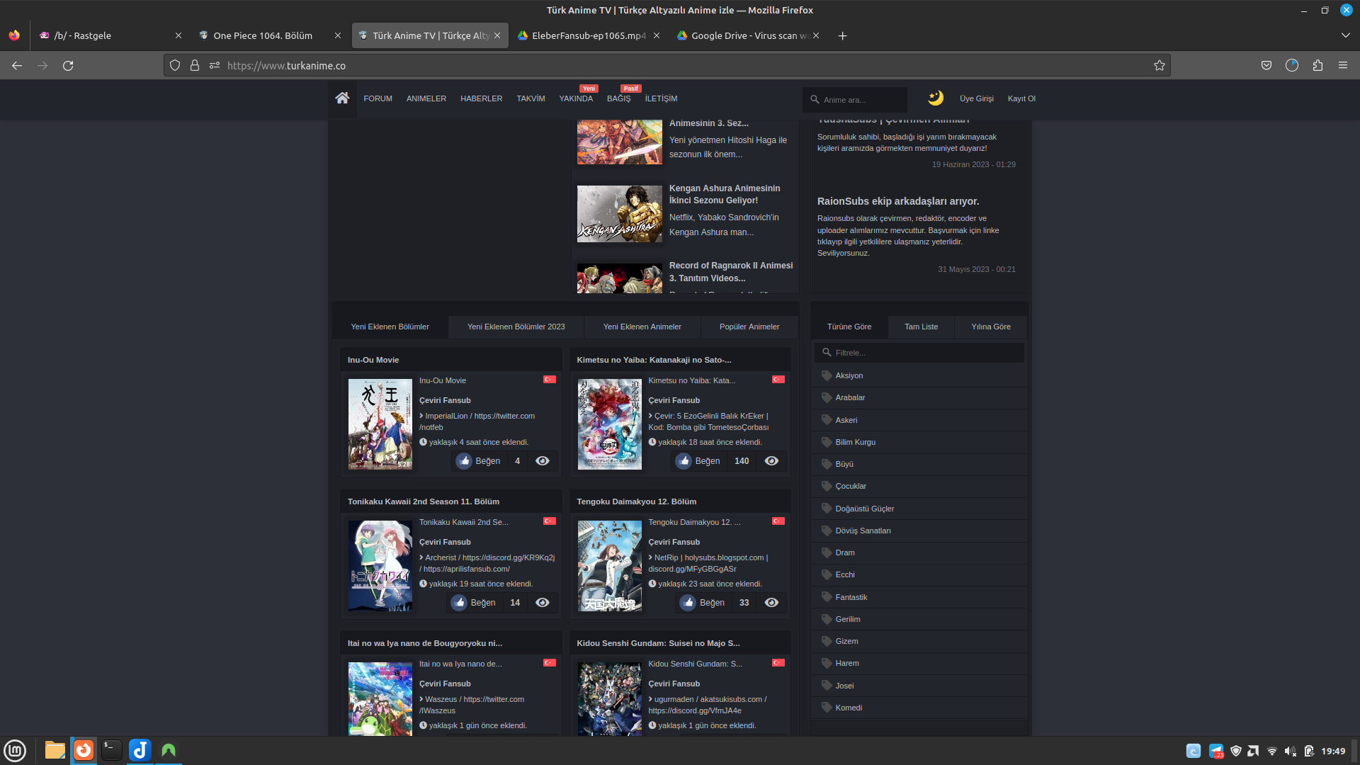1360x765 pixels.
Task: Close the One Piece 1064. Bölüm tab
Action: click(x=337, y=35)
